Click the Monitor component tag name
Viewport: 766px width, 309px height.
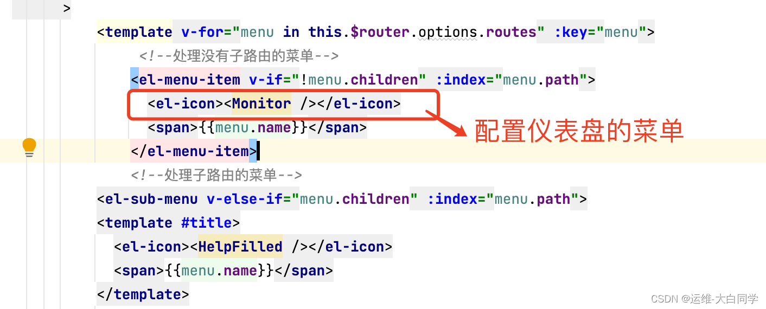pos(261,104)
